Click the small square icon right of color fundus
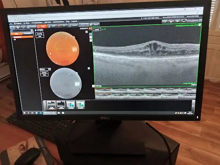Image resolution: width=220 pixels, height=165 pixels. (86, 32)
